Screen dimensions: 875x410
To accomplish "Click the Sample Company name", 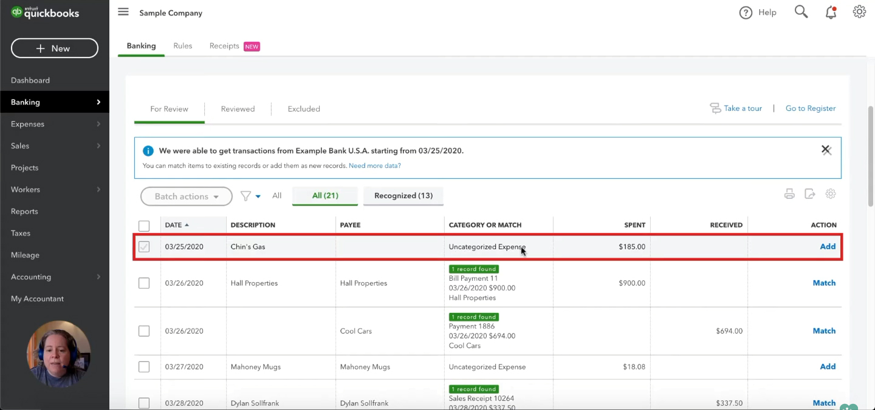I will (x=171, y=13).
